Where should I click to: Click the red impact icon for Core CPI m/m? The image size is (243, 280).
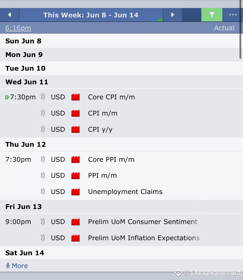click(x=75, y=97)
